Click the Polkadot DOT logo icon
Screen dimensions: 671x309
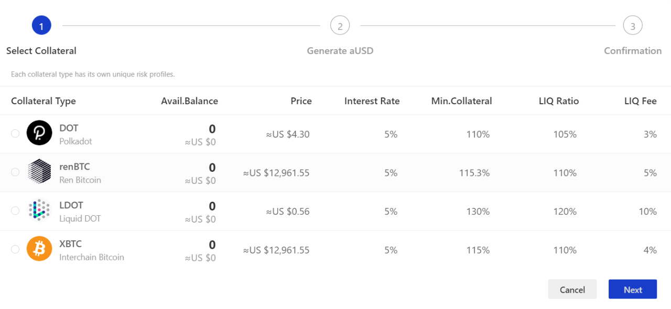[x=39, y=133]
